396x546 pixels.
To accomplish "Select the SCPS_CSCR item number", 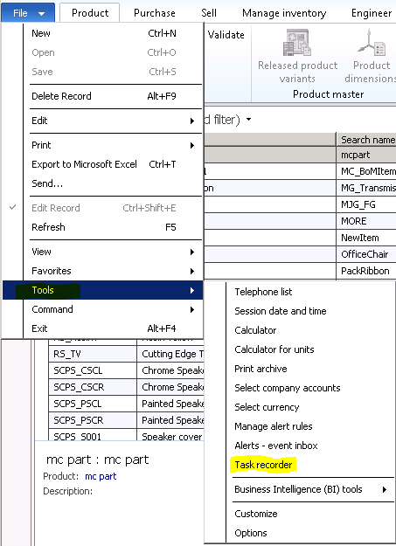I will pos(93,387).
